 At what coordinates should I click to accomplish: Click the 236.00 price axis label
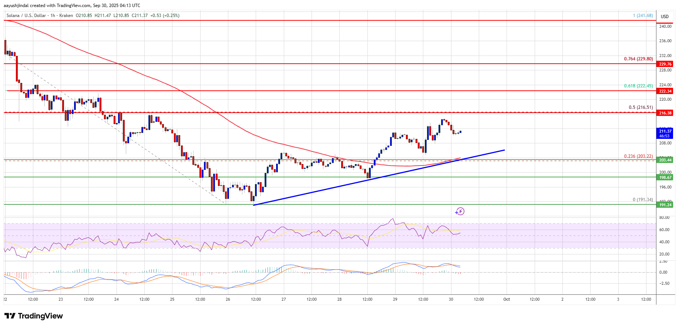pos(665,41)
